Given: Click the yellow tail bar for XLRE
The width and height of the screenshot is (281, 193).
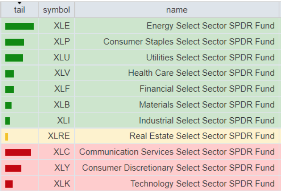Looking at the screenshot, I should click(7, 136).
